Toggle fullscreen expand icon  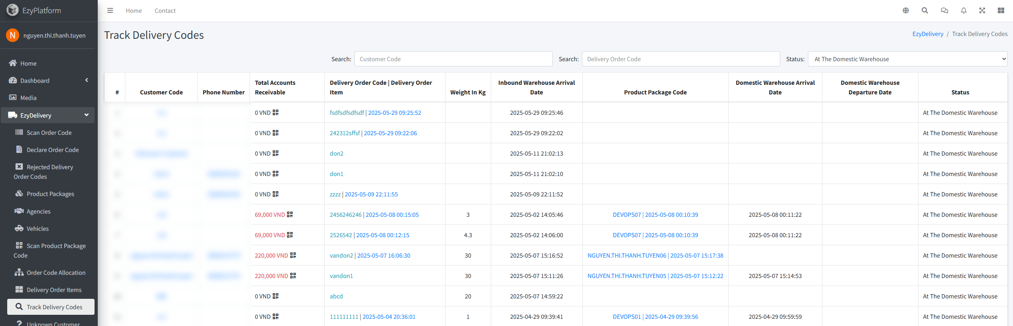tap(982, 11)
